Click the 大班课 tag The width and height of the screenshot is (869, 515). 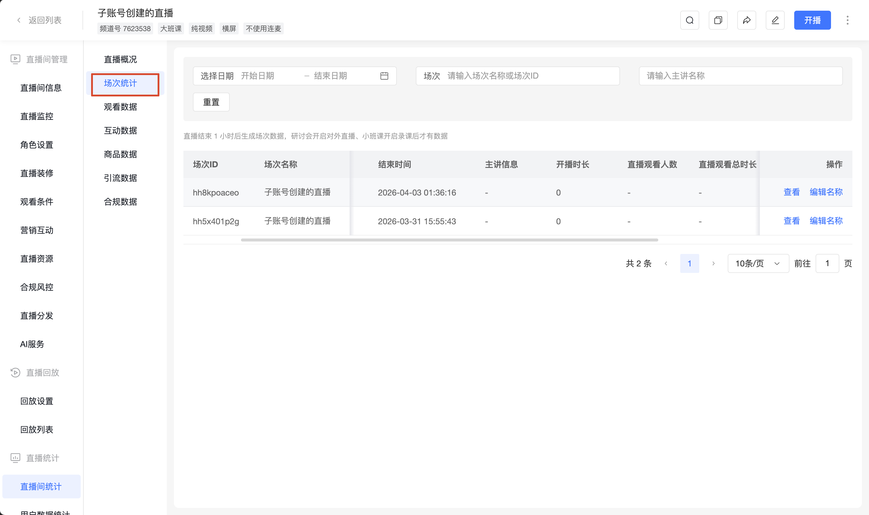tap(171, 28)
